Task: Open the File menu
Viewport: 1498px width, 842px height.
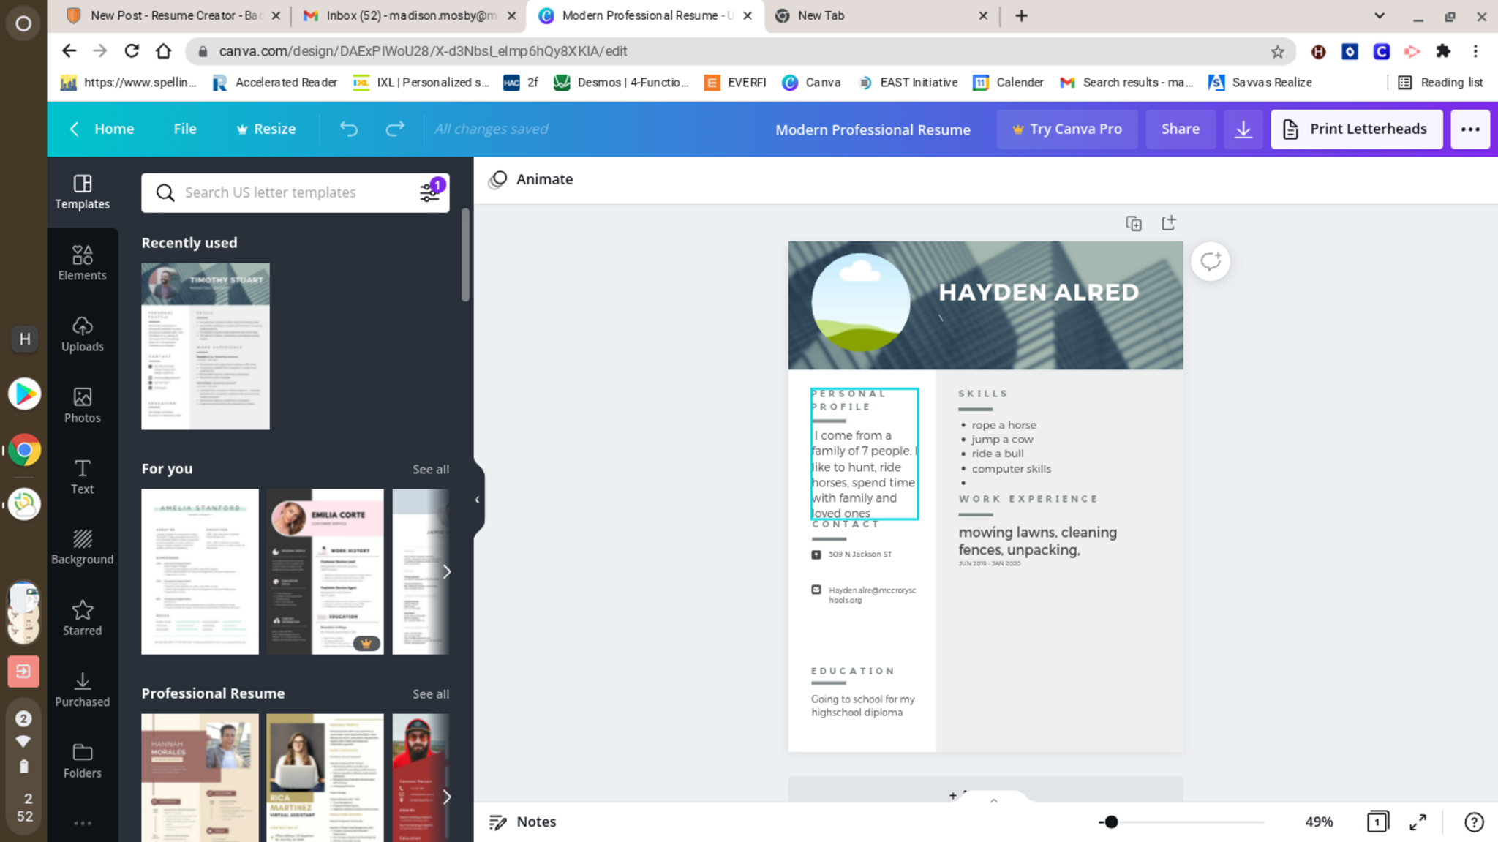Action: point(185,129)
